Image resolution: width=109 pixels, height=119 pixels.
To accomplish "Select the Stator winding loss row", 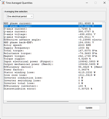I will point(53,72).
